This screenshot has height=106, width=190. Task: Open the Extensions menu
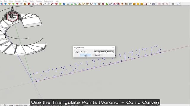[48, 1]
